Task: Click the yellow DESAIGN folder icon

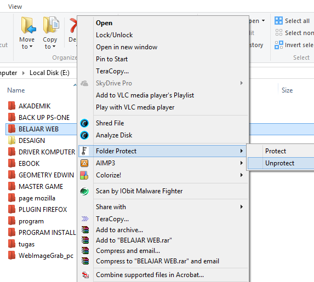Action: [12, 140]
